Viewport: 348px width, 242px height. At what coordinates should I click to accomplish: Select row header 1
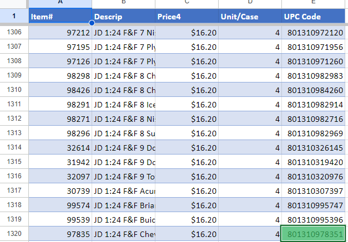coord(14,16)
